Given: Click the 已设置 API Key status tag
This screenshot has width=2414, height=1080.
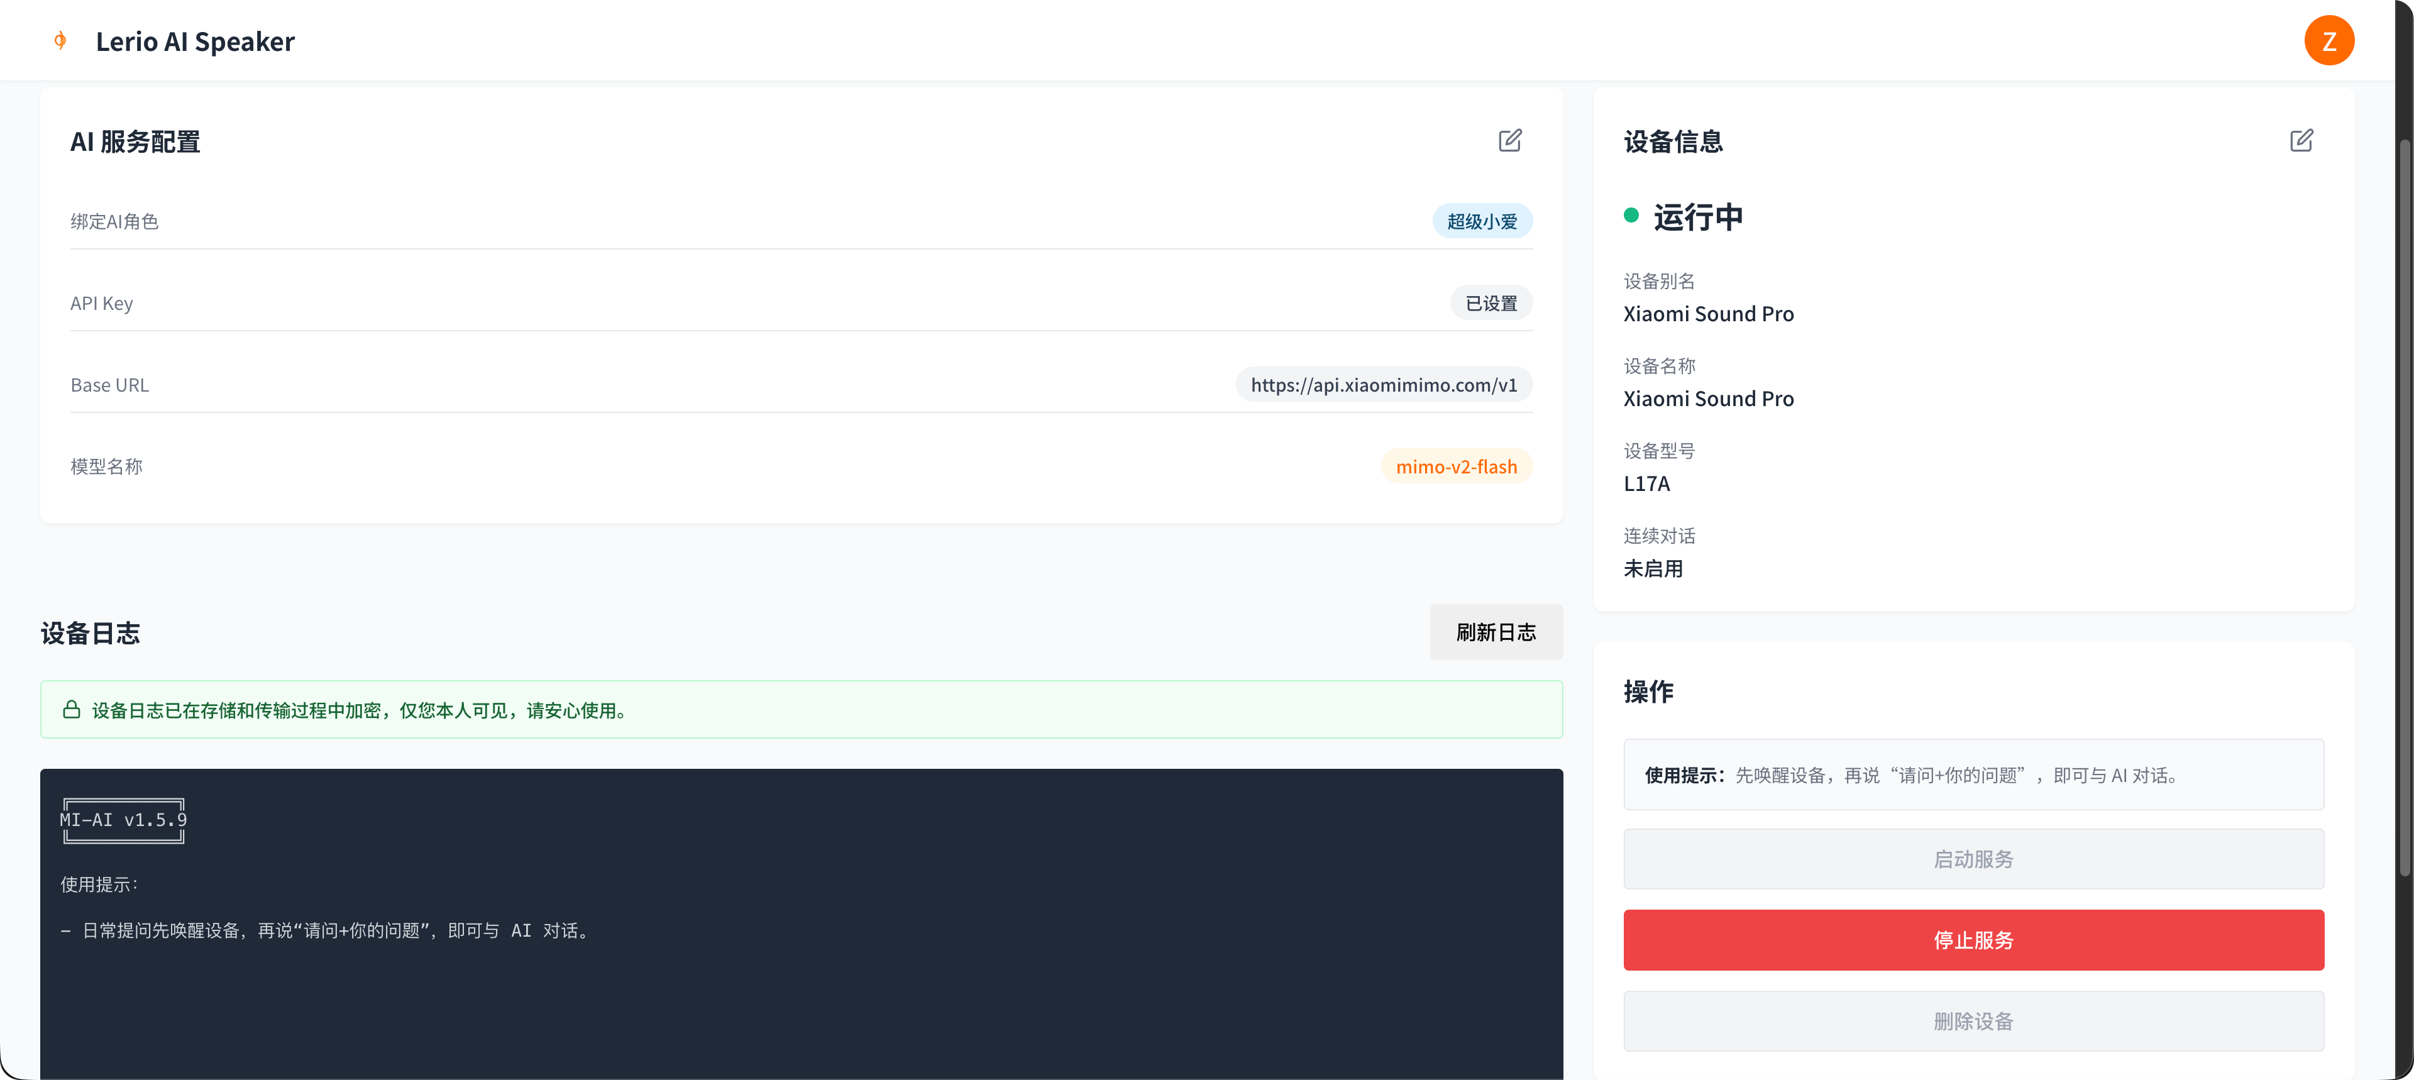Looking at the screenshot, I should pyautogui.click(x=1491, y=302).
